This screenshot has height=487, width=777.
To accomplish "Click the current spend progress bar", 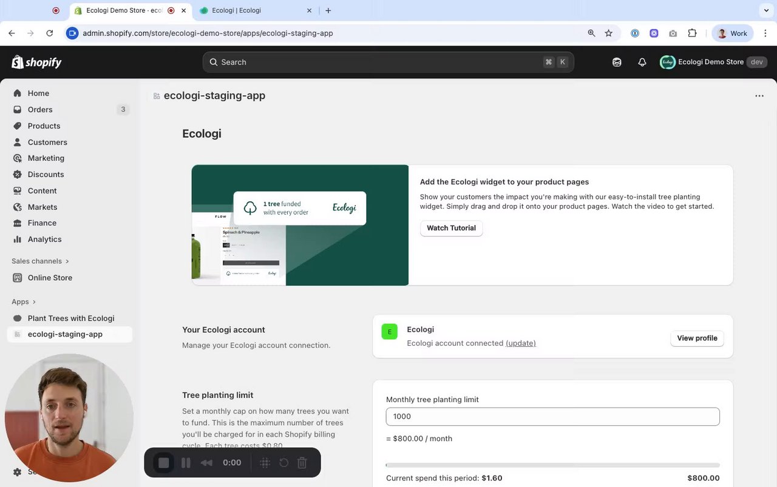I will [x=553, y=465].
